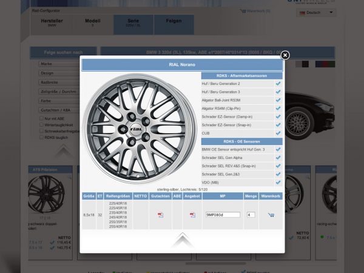364x273 pixels.
Task: Select the multicolor swatch at top right
Action: 325,64
